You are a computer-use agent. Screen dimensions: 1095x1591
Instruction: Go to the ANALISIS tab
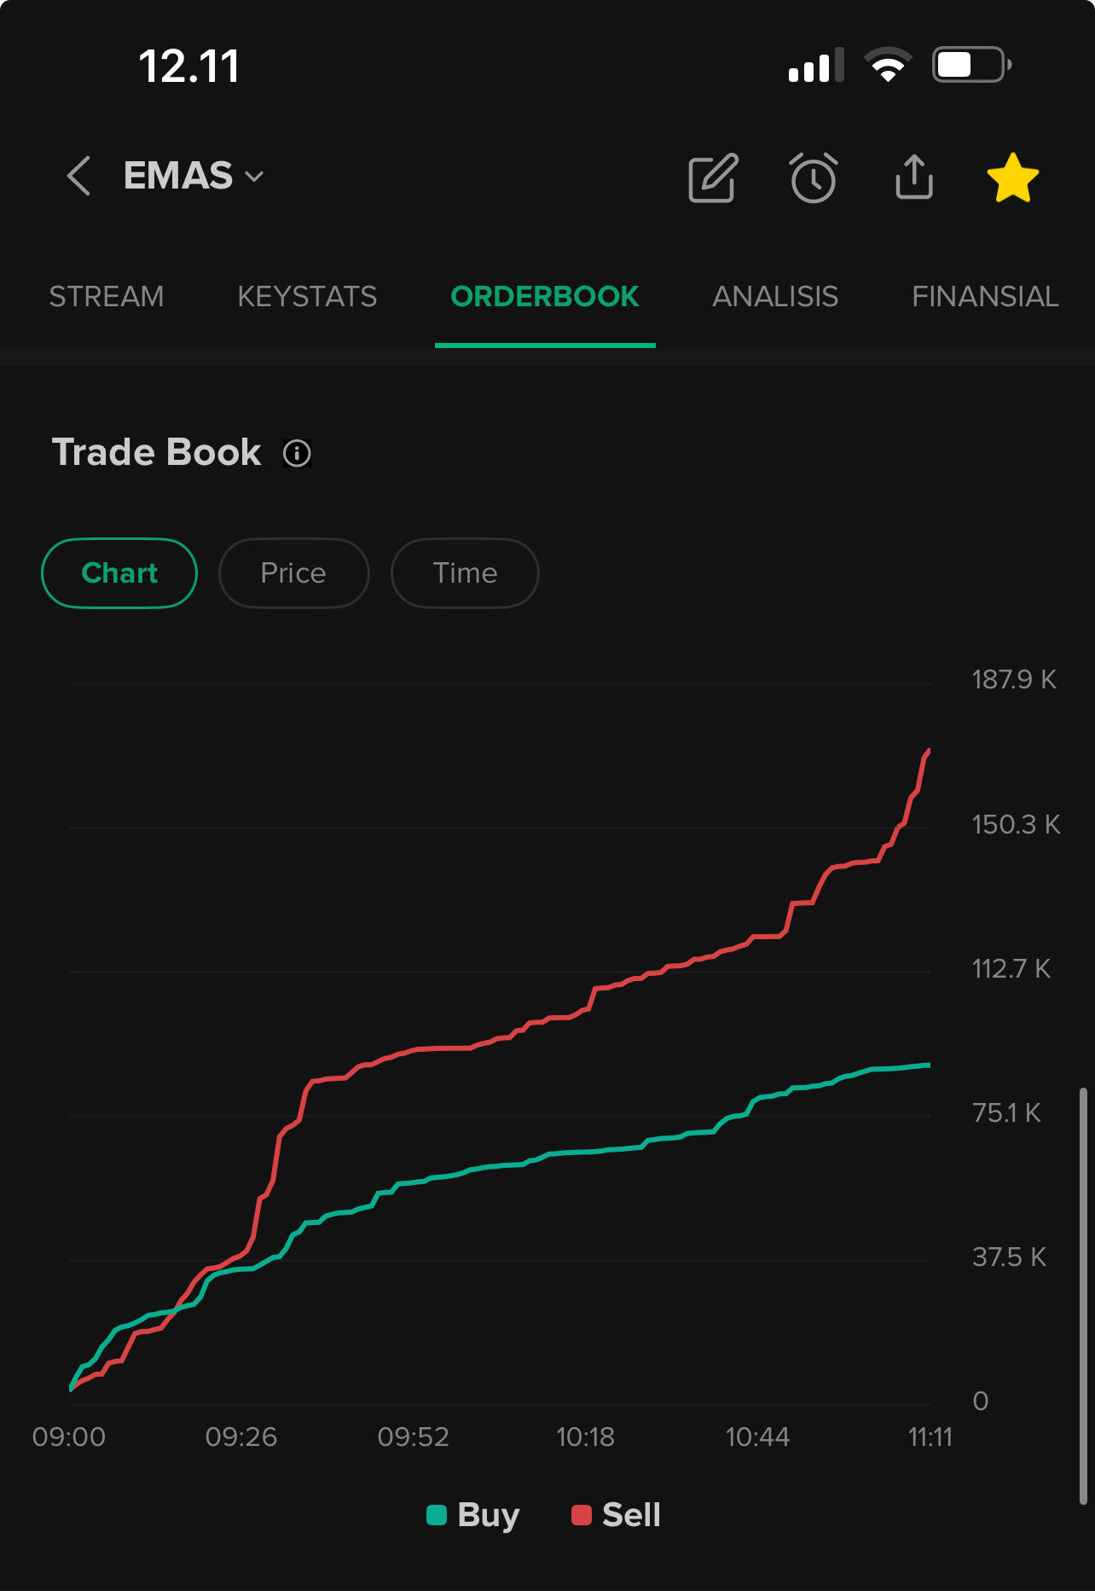tap(775, 297)
